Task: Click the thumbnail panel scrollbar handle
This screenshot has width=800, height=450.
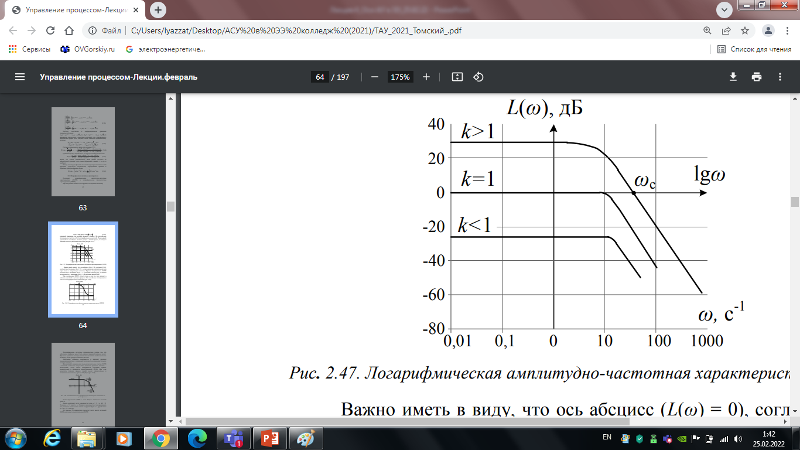Action: click(x=170, y=206)
